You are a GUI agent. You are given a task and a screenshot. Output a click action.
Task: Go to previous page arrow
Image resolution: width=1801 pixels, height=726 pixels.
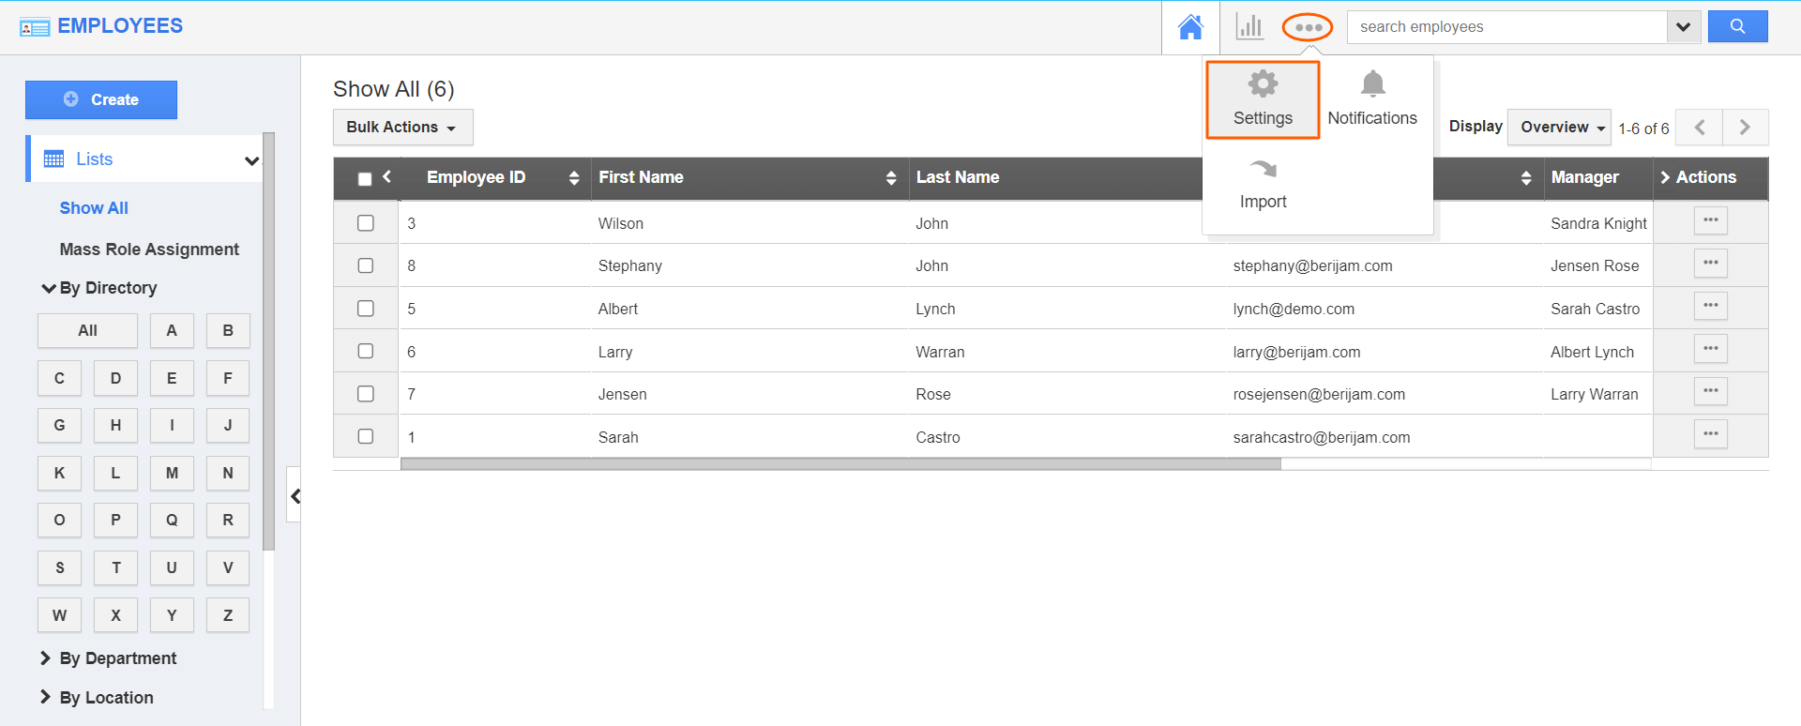click(x=1700, y=128)
